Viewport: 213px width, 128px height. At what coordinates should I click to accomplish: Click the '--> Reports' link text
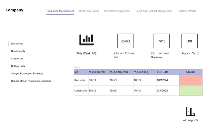point(191,120)
